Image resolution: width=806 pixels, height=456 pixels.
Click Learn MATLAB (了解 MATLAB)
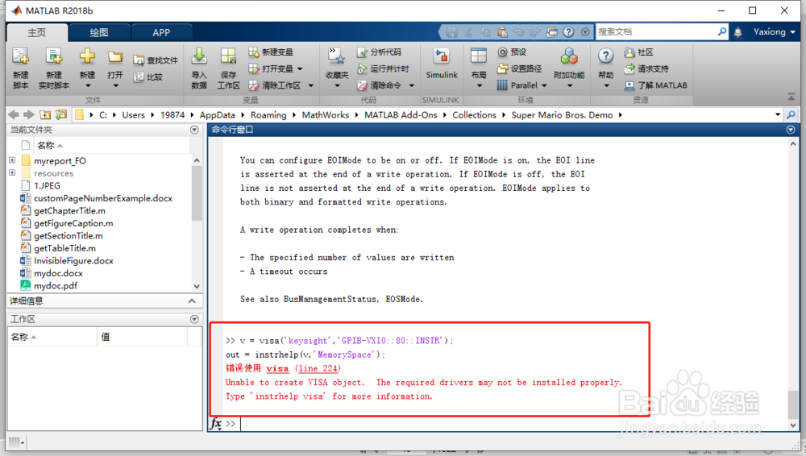point(656,85)
